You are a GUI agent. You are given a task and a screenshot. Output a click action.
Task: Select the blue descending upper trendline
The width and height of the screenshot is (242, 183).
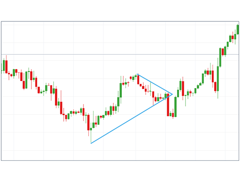[x=155, y=84]
